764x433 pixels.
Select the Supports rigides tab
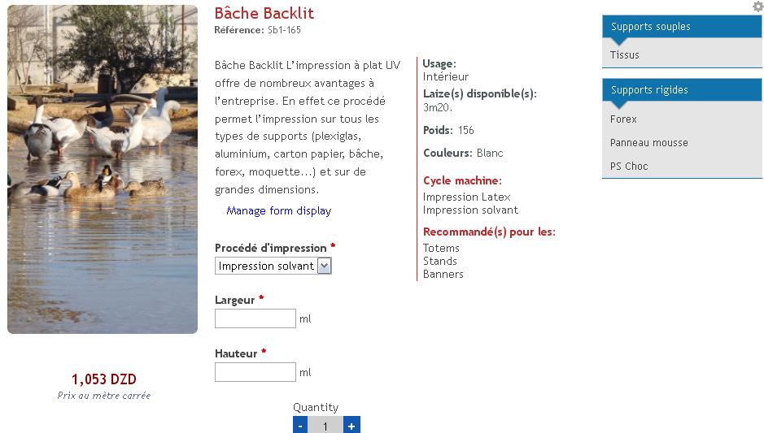649,90
